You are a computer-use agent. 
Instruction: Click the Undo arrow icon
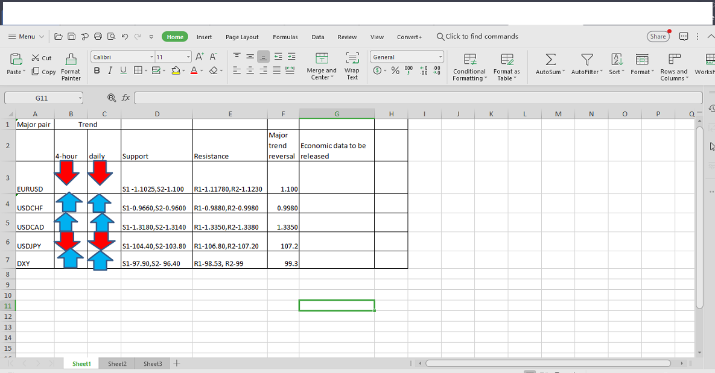(124, 37)
